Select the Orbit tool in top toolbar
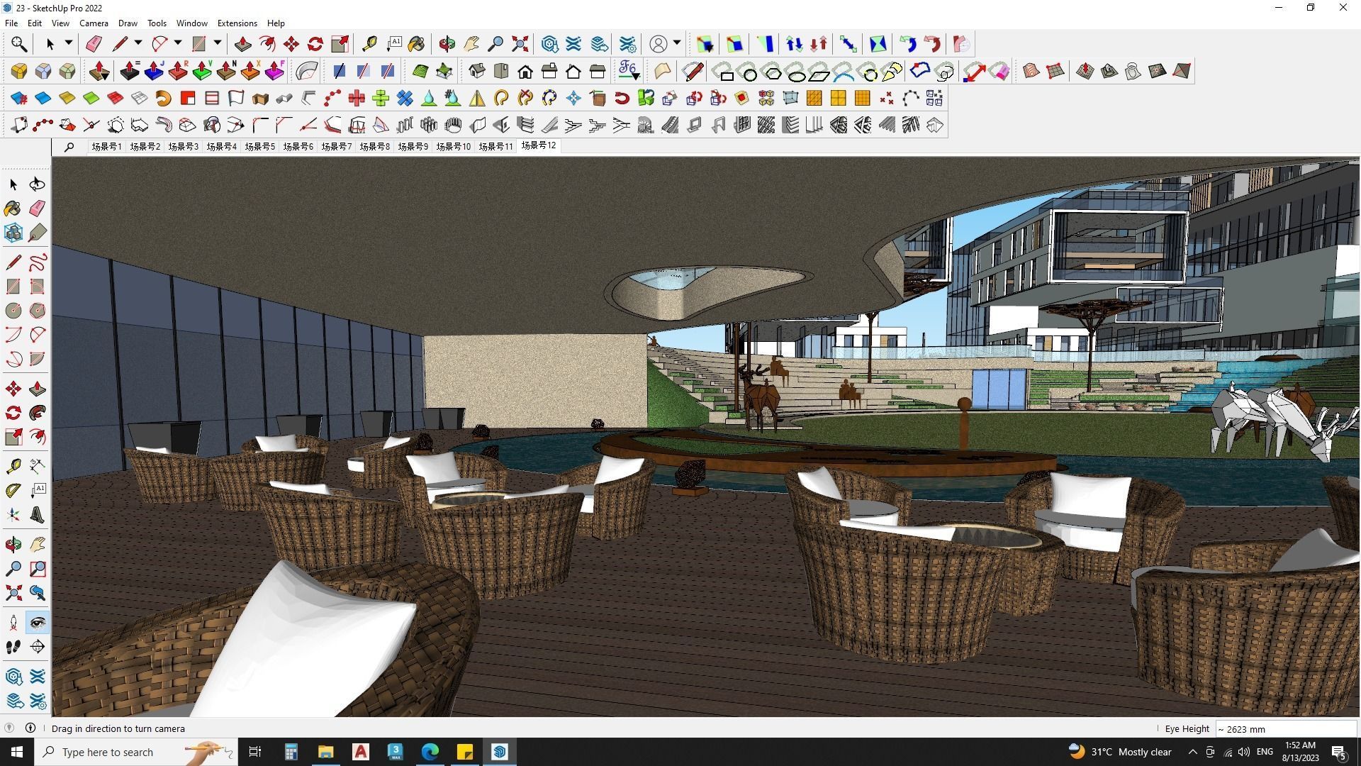 pos(447,44)
